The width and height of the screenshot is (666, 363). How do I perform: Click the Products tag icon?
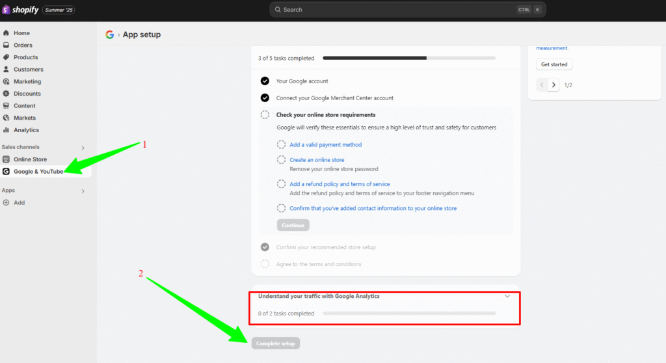pyautogui.click(x=6, y=57)
